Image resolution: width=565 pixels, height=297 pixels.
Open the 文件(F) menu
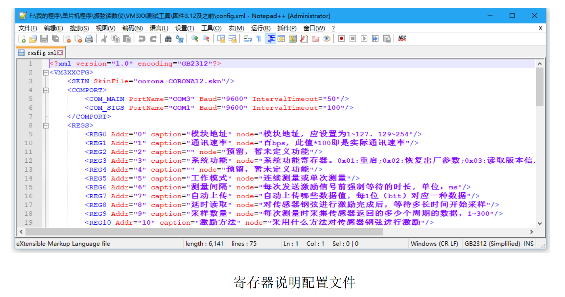(28, 28)
